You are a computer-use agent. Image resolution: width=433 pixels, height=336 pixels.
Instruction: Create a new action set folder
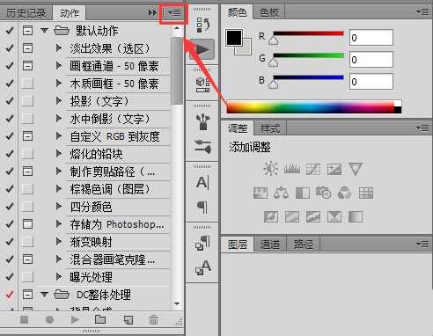coord(100,319)
